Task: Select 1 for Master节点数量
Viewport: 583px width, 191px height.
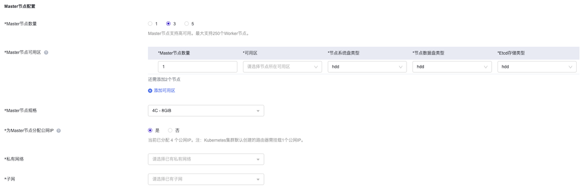Action: [150, 24]
